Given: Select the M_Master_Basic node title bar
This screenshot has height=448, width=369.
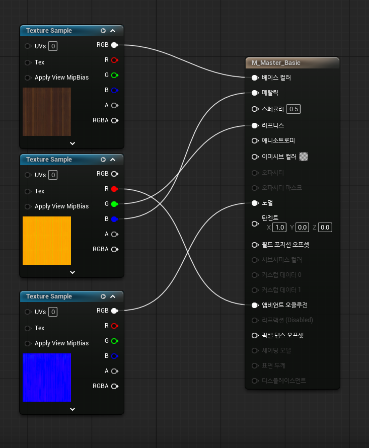Looking at the screenshot, I should (x=292, y=63).
